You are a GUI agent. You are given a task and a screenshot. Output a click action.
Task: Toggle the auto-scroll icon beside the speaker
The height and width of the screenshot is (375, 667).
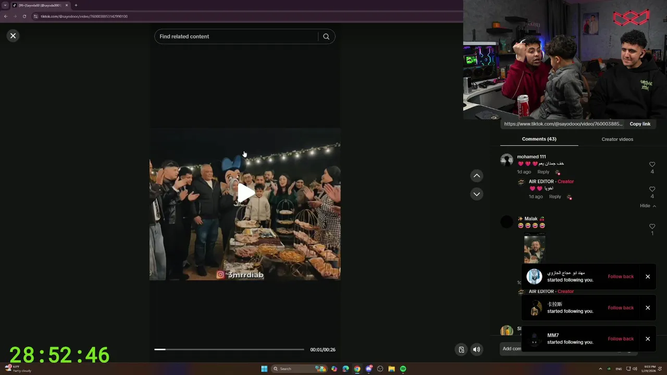(461, 349)
